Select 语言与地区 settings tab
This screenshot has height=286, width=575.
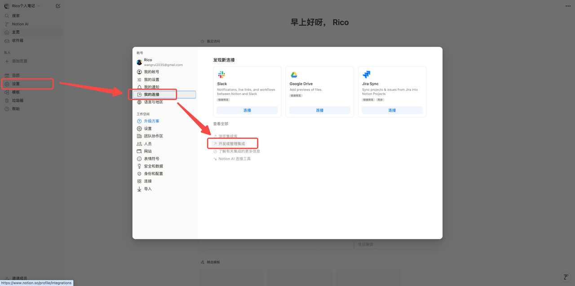pyautogui.click(x=153, y=102)
